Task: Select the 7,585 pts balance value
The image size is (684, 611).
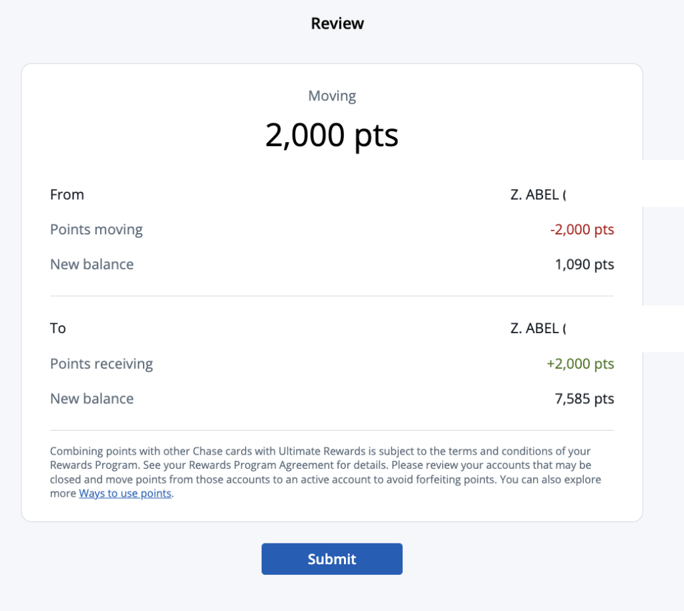Action: pyautogui.click(x=584, y=398)
